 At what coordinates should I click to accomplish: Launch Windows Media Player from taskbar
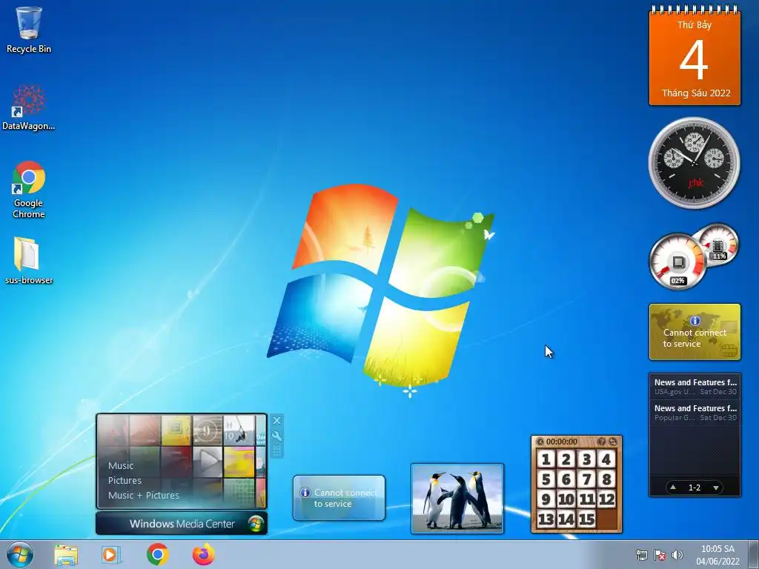coord(111,555)
